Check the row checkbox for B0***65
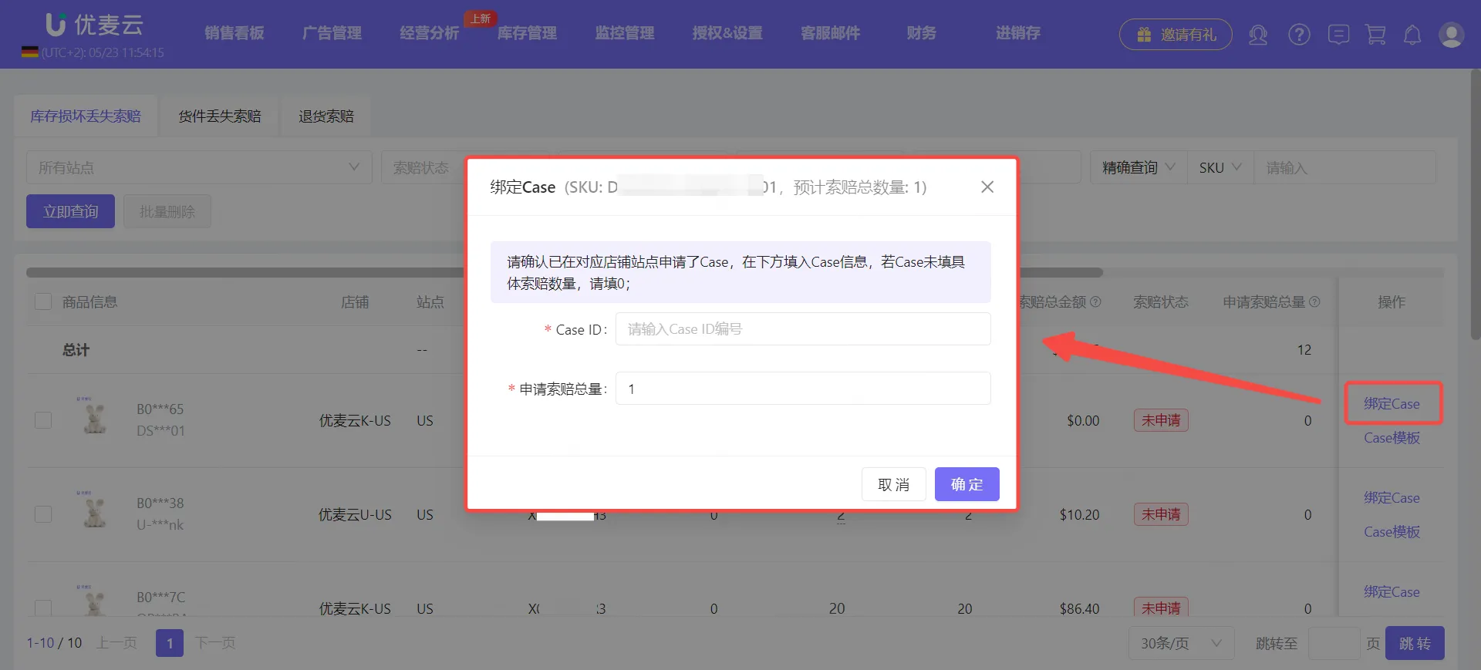 [x=43, y=420]
